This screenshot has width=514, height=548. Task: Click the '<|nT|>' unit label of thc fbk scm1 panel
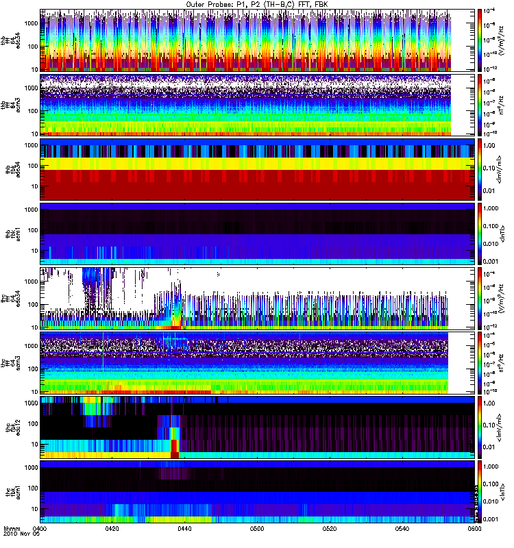[x=502, y=492]
